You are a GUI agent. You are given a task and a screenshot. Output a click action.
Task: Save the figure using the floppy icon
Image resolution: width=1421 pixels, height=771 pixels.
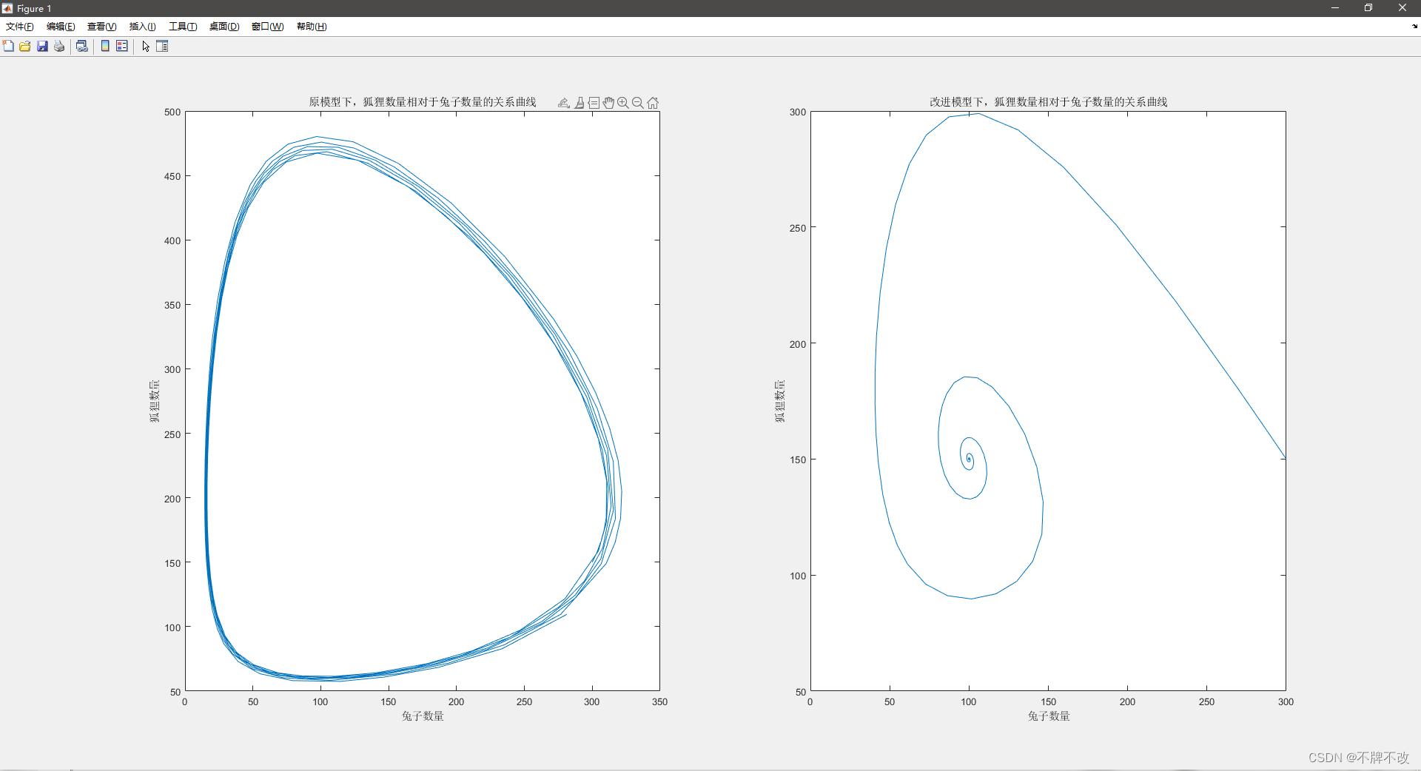(42, 46)
